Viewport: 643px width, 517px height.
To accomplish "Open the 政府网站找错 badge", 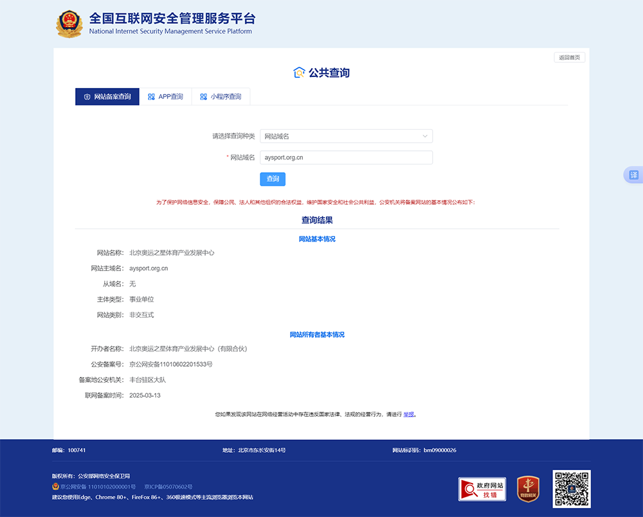I will (482, 489).
